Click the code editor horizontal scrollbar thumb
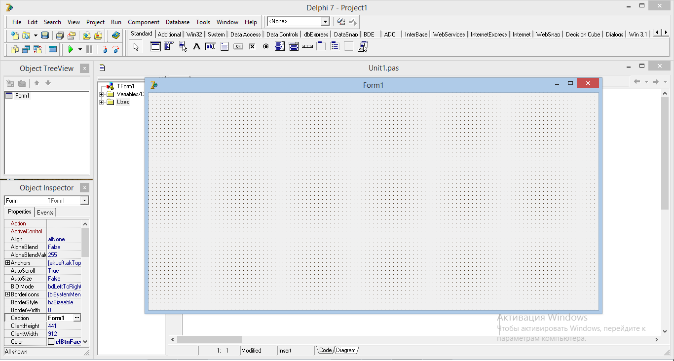 [x=209, y=339]
